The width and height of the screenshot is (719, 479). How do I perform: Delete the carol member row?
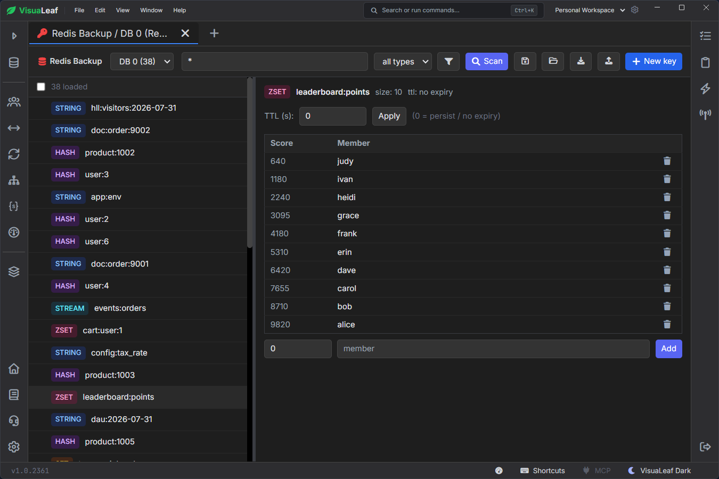click(x=667, y=288)
